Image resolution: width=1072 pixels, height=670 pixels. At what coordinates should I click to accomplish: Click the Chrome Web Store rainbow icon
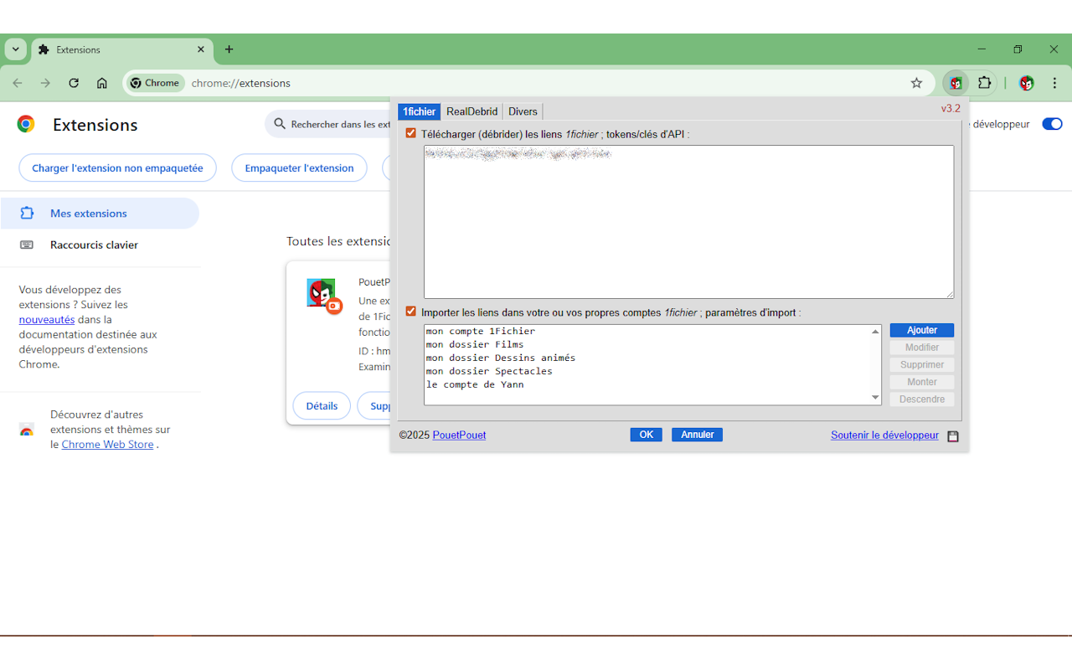click(27, 430)
